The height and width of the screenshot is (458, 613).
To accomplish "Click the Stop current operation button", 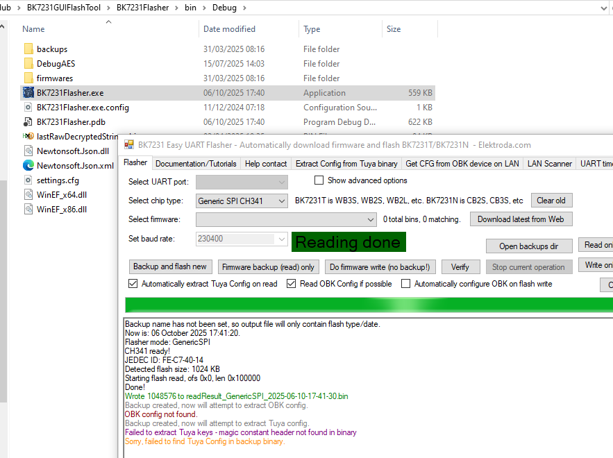I will pos(528,267).
